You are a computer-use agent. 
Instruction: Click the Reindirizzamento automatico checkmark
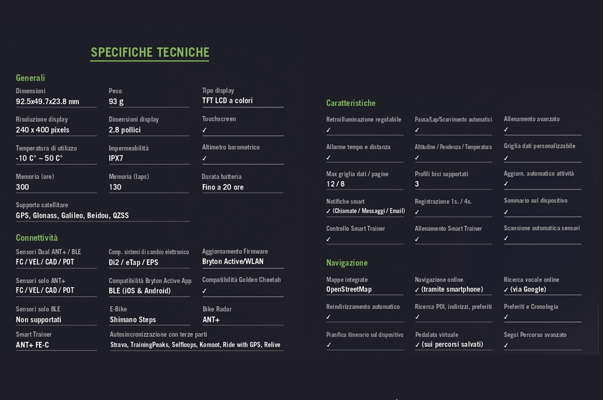click(x=328, y=317)
